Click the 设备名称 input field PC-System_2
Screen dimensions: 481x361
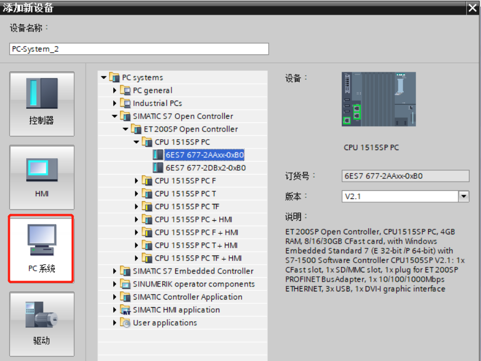point(139,49)
